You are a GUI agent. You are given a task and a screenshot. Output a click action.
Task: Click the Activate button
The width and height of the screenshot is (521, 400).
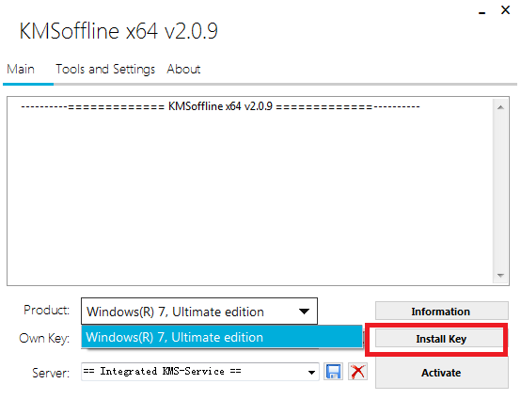[x=442, y=373]
